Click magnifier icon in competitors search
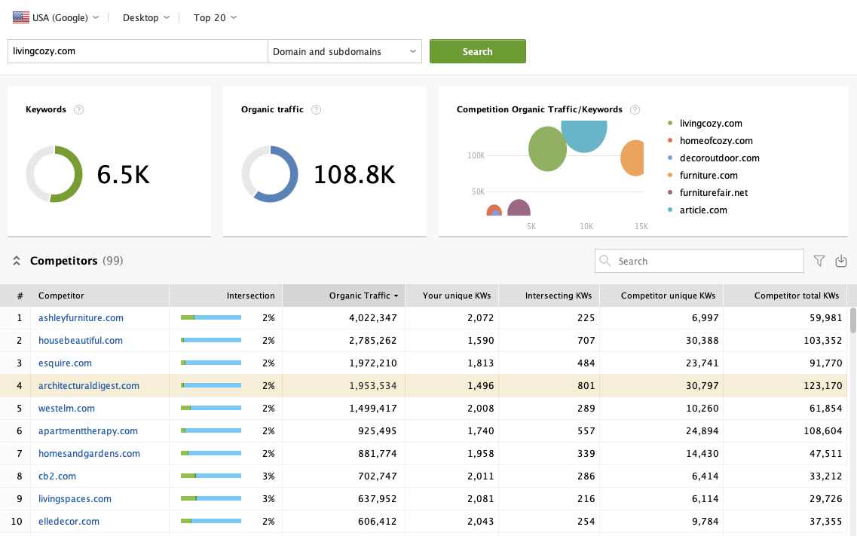Viewport: 857px width, 536px height. point(605,261)
